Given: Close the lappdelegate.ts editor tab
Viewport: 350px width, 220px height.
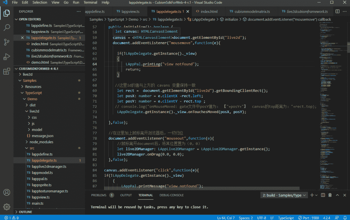Looking at the screenshot, I should pyautogui.click(x=188, y=12).
